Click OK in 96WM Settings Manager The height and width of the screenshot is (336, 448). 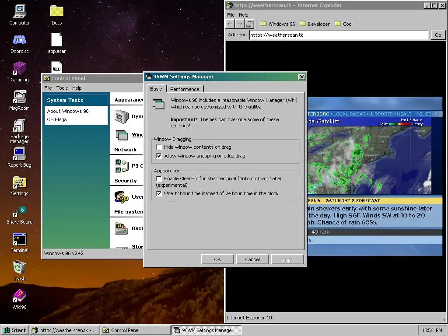click(x=217, y=259)
